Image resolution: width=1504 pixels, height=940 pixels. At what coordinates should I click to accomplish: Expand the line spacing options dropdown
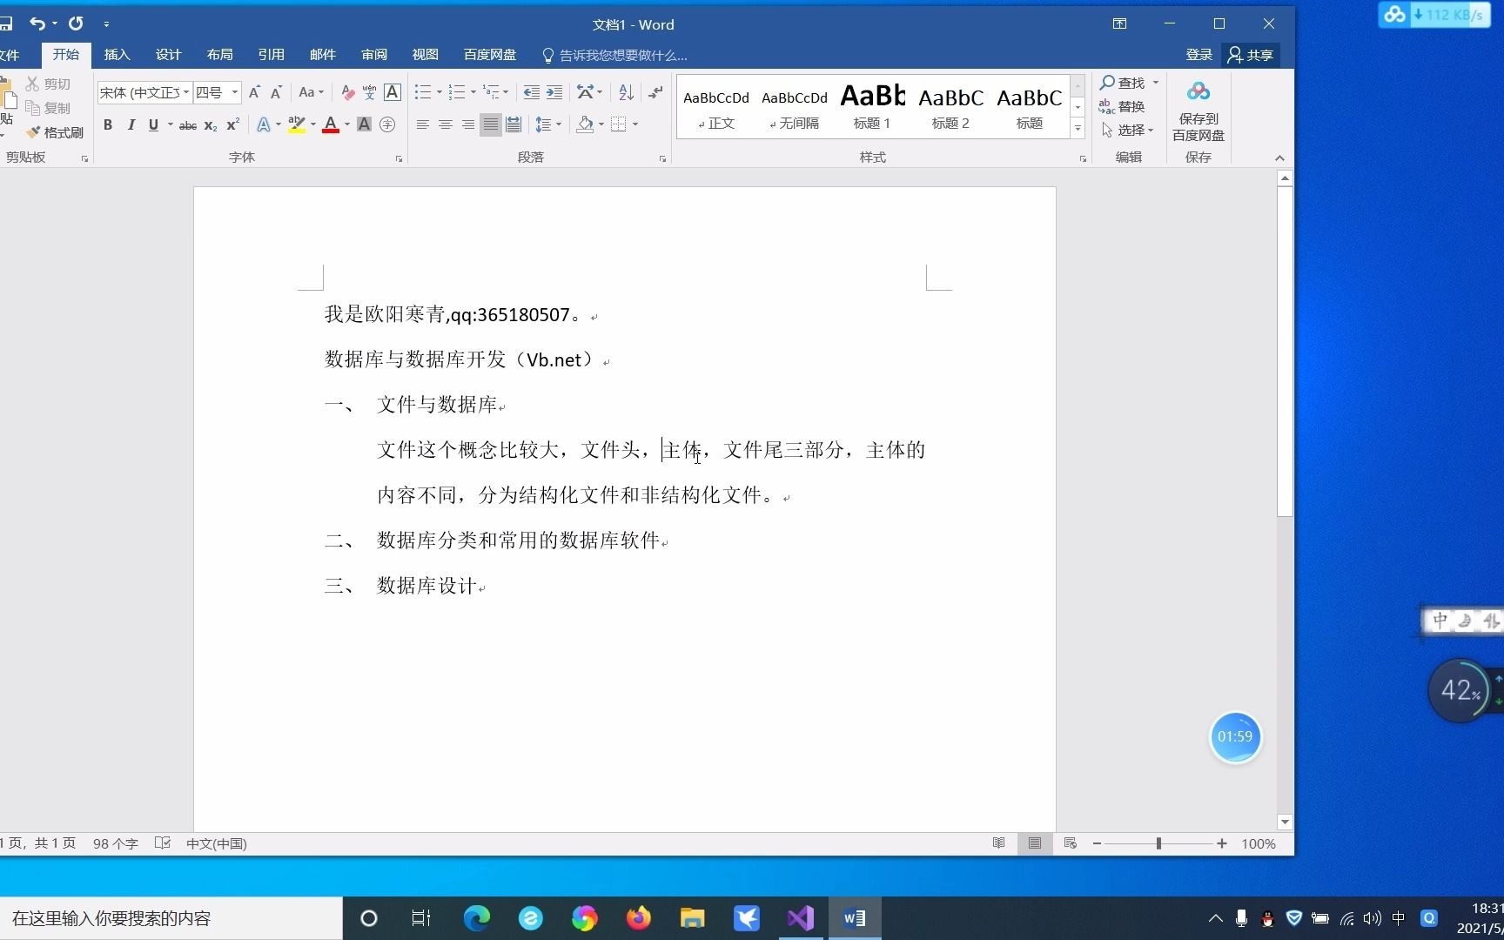pyautogui.click(x=557, y=124)
